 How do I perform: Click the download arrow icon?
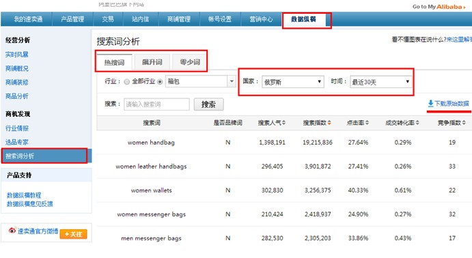click(431, 103)
